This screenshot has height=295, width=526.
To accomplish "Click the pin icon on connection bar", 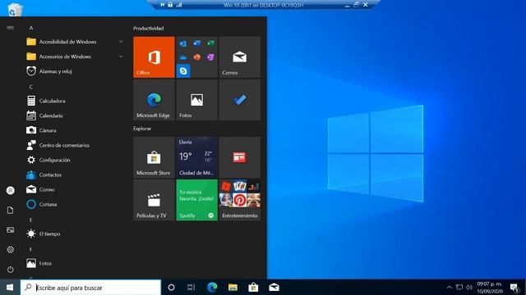I will 163,5.
